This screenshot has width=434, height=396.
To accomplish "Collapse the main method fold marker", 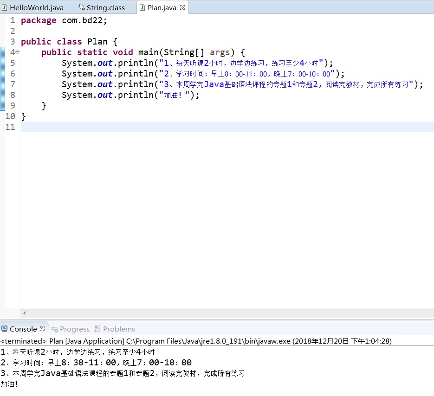I will pos(17,52).
